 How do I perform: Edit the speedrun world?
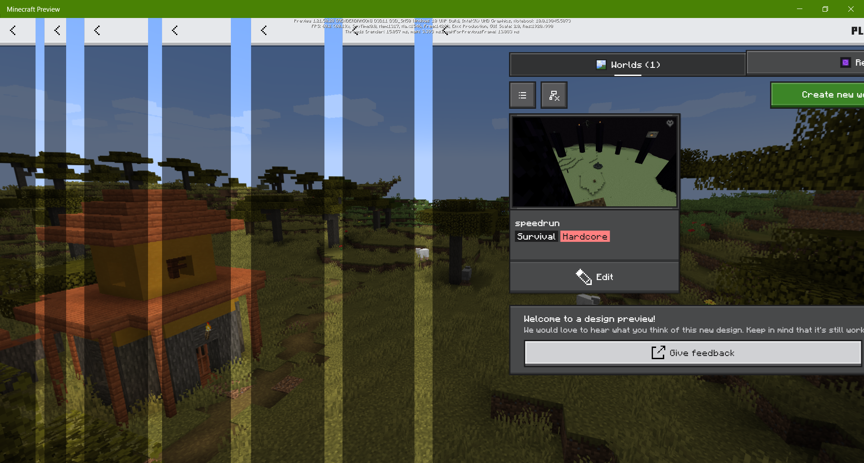(x=594, y=277)
